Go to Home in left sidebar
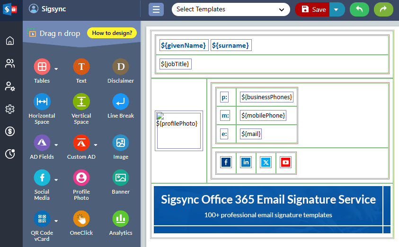The height and width of the screenshot is (247, 399). pos(10,41)
